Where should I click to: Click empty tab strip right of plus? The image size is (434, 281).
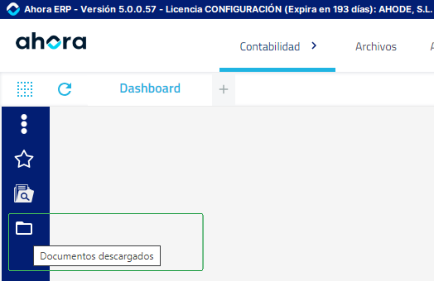(334, 89)
